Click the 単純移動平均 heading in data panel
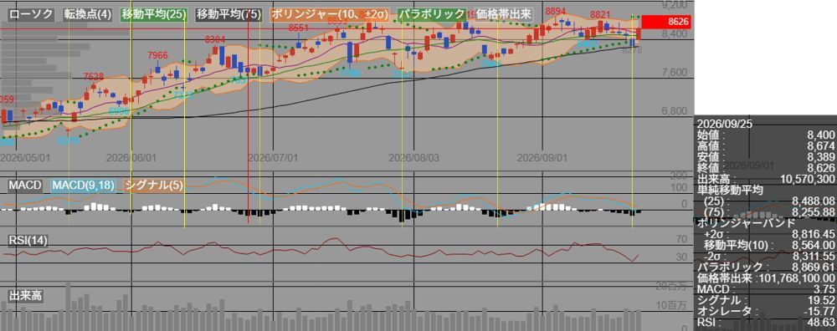Screen dimensions: 837x331 click(731, 191)
